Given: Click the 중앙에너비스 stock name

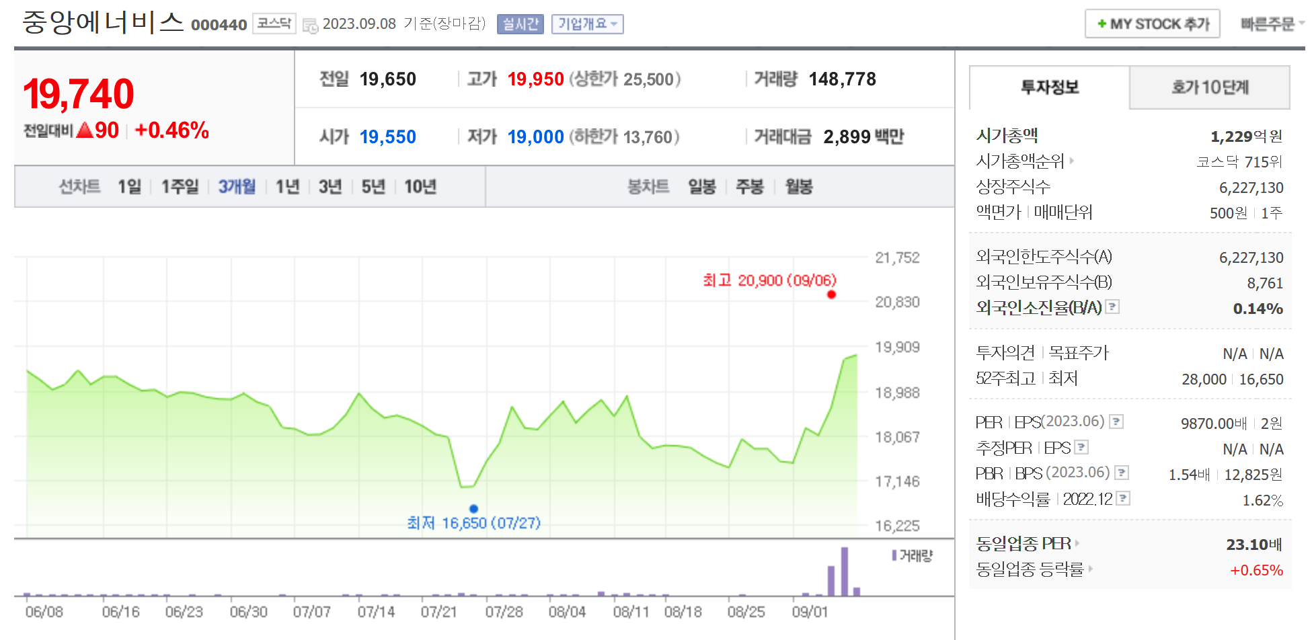Looking at the screenshot, I should [x=103, y=22].
